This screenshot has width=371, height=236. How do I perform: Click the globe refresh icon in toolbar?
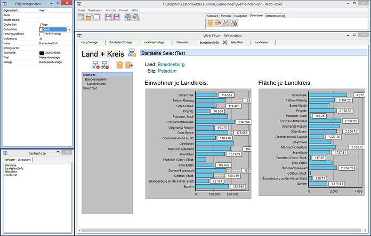[x=128, y=18]
